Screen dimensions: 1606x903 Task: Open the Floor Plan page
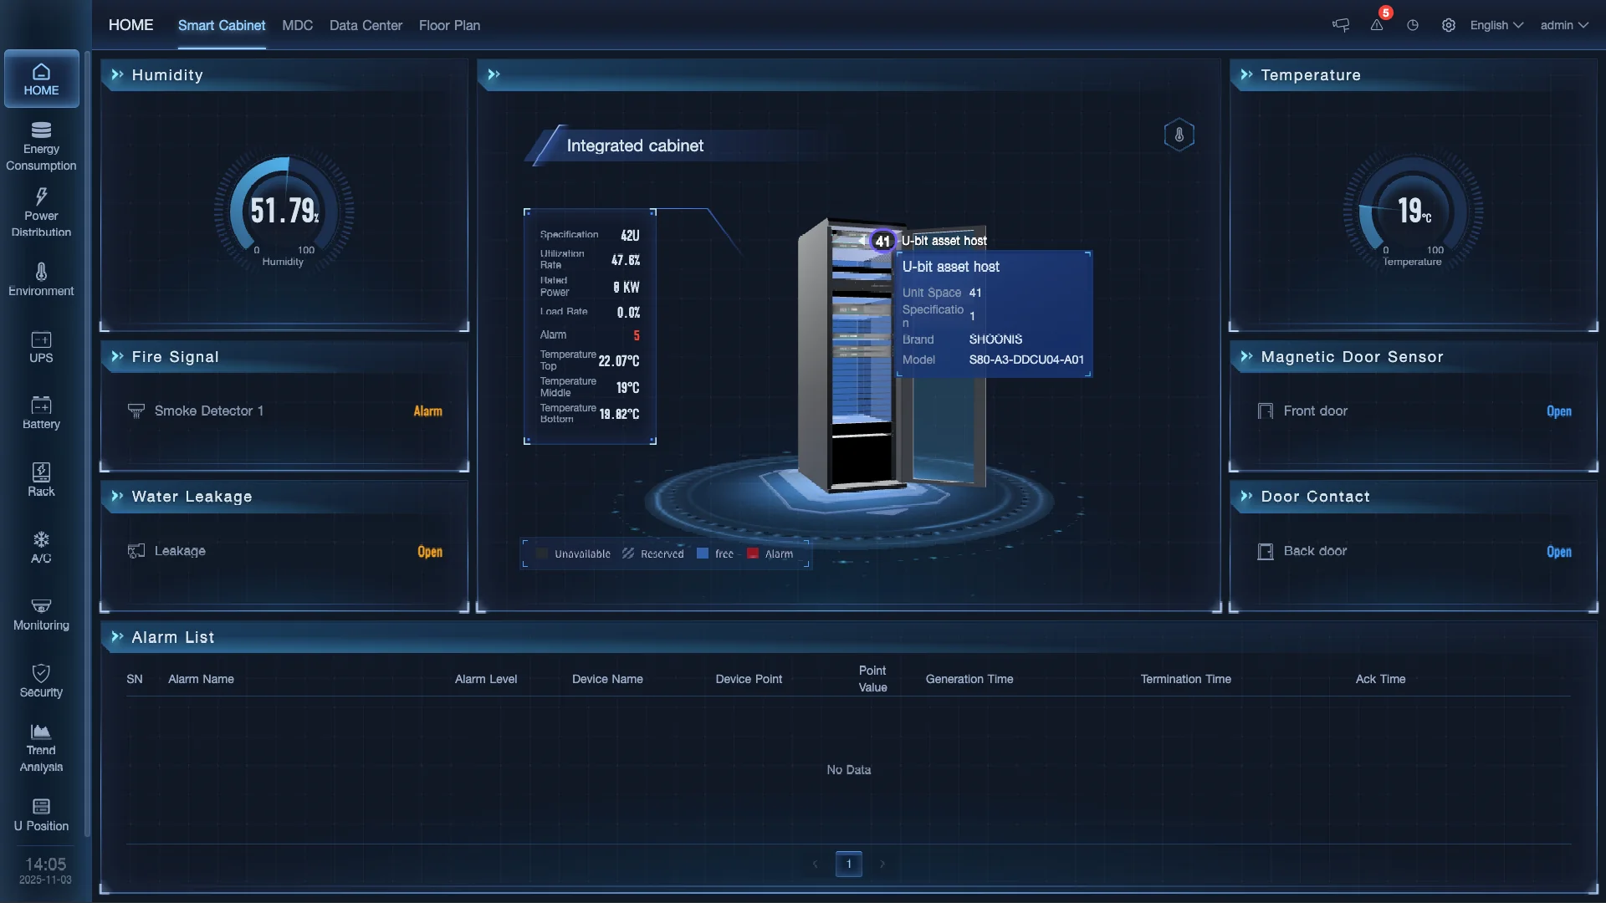pyautogui.click(x=449, y=25)
